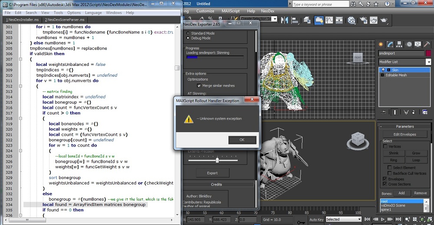
Task: Enable Backface Cull Vertices checkbox
Action: [389, 173]
